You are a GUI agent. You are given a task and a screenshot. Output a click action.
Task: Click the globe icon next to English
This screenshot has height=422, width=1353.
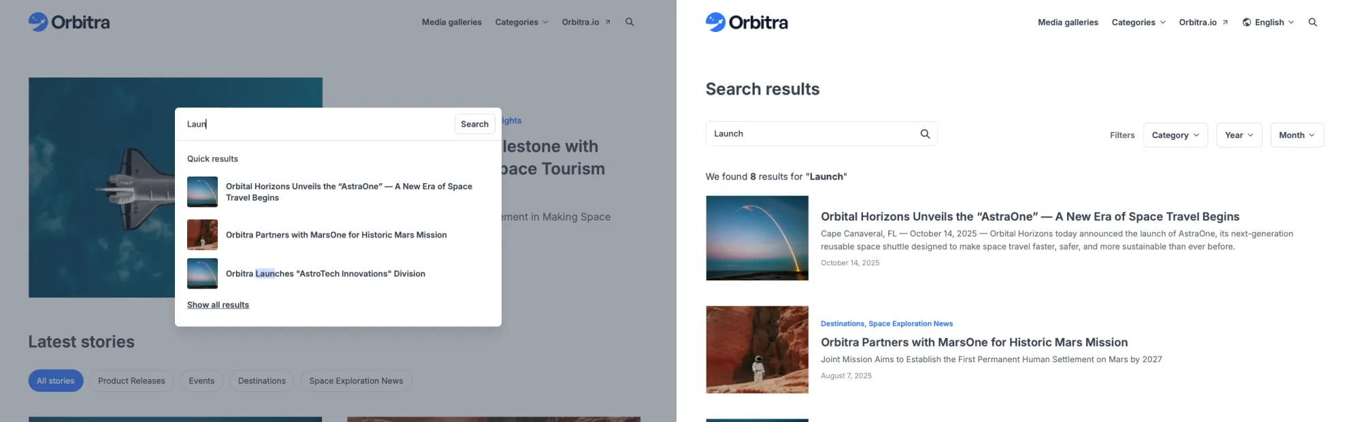coord(1247,22)
